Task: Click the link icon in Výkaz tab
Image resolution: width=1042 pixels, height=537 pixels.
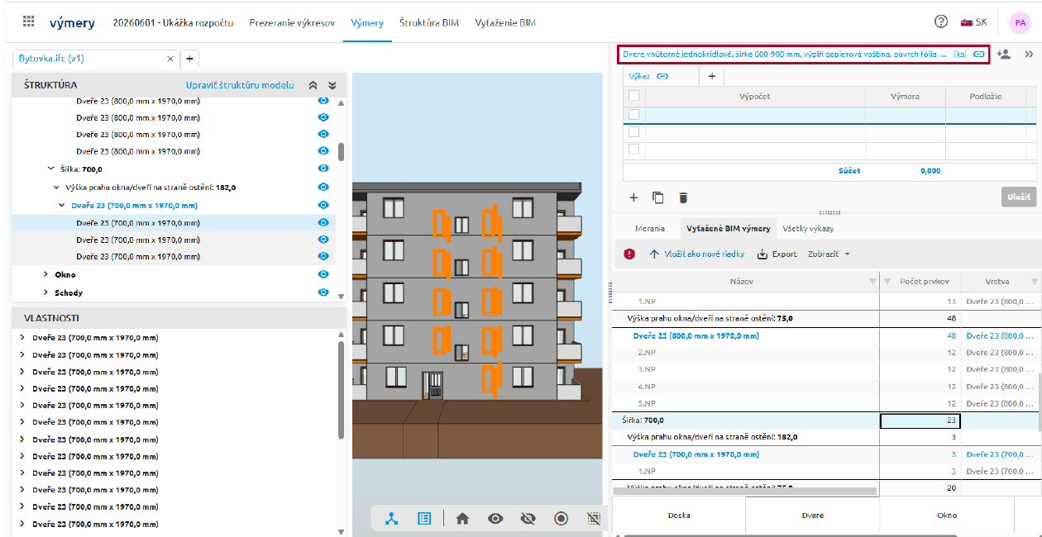Action: click(662, 76)
